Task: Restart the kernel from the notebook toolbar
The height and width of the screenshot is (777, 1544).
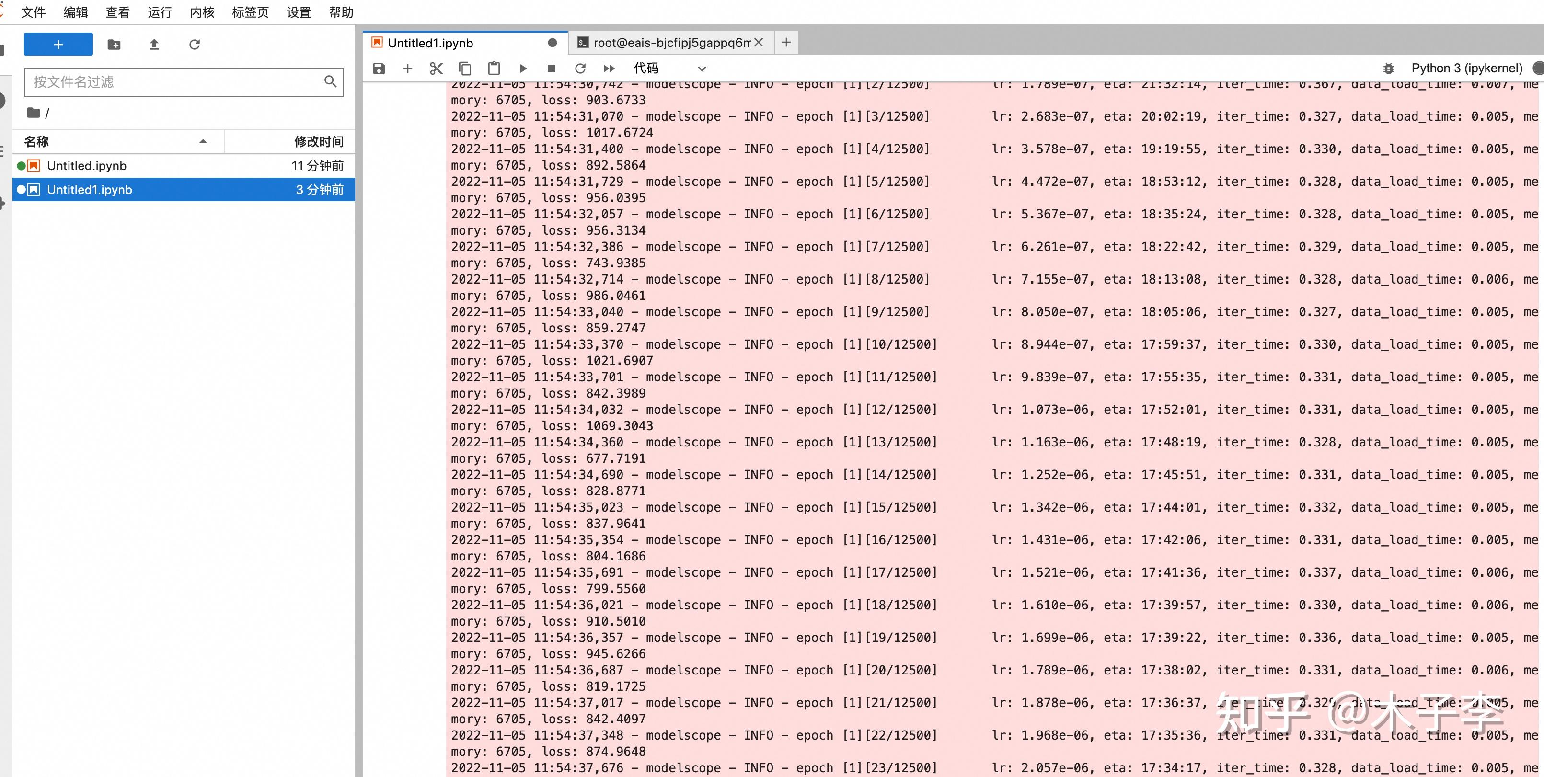Action: 580,69
